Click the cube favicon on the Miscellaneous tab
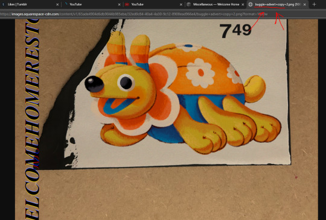This screenshot has height=220, width=326. (188, 4)
